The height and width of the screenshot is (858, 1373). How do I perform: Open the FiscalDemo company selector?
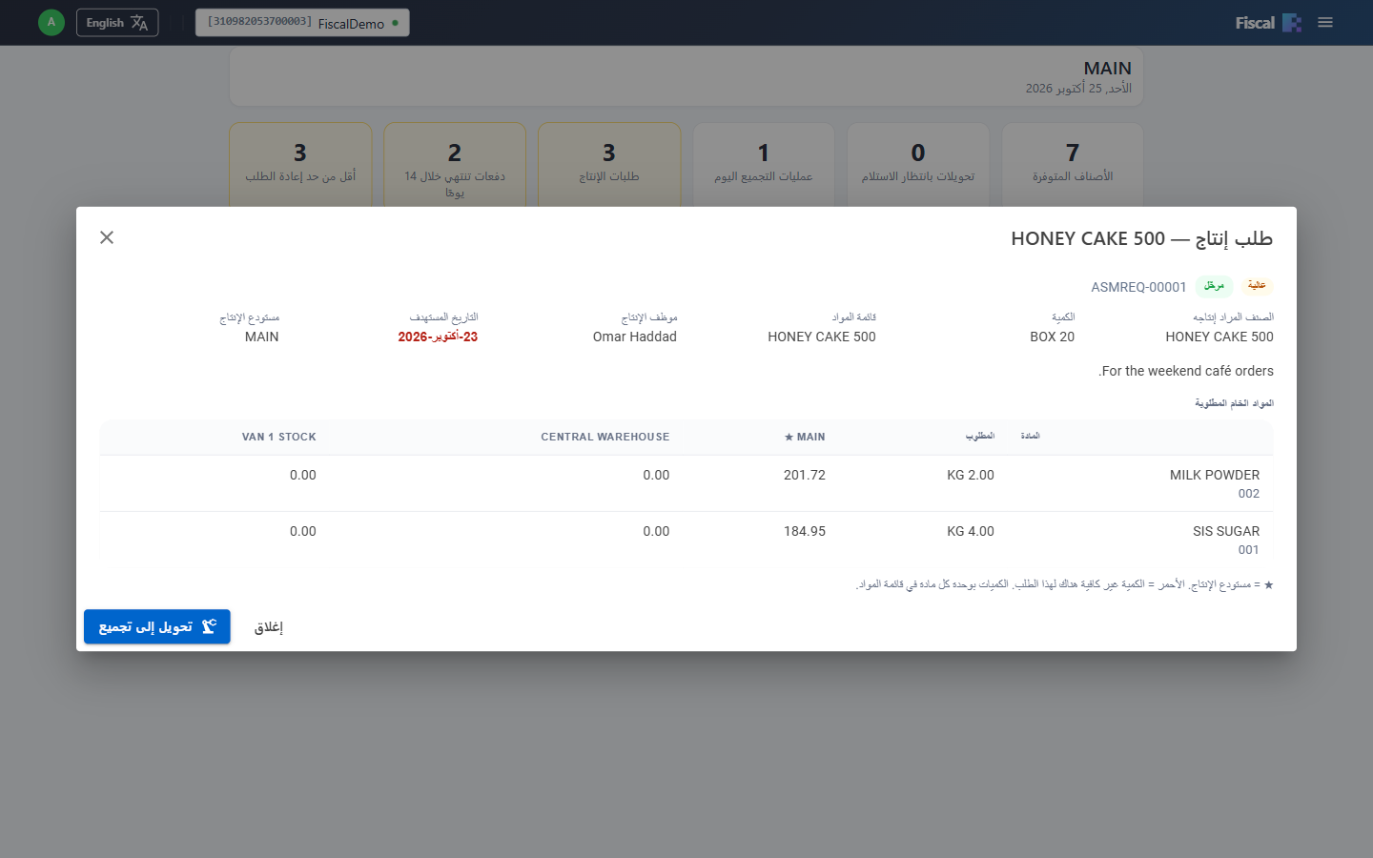click(302, 23)
